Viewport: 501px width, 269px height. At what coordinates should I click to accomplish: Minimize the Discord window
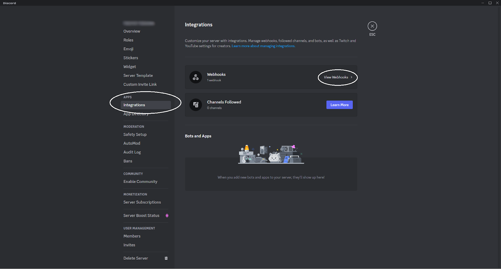coord(483,3)
